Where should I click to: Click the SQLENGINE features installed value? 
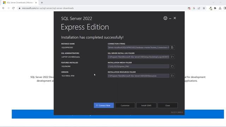(66, 66)
